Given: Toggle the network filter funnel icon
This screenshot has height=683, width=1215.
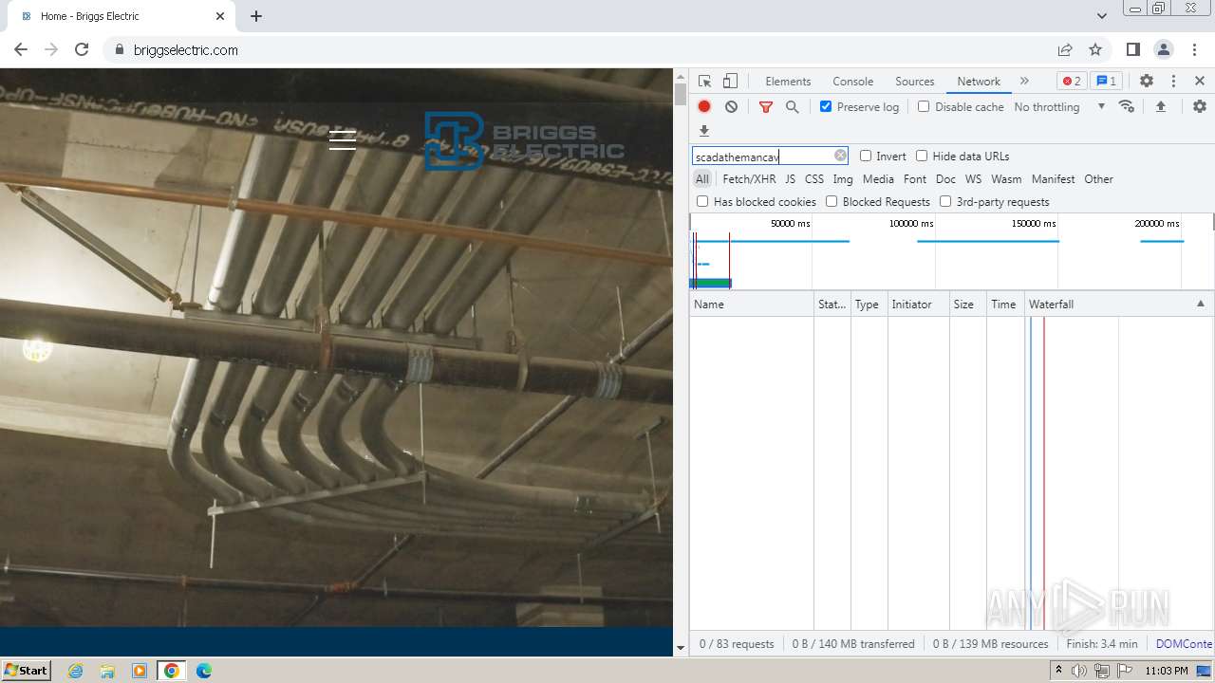Looking at the screenshot, I should click(x=766, y=106).
